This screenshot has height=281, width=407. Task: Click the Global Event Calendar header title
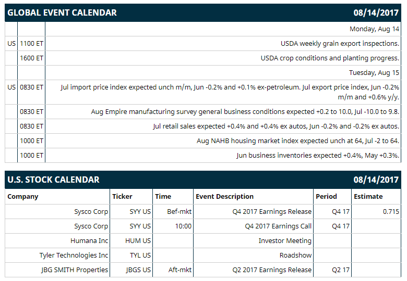pyautogui.click(x=62, y=12)
